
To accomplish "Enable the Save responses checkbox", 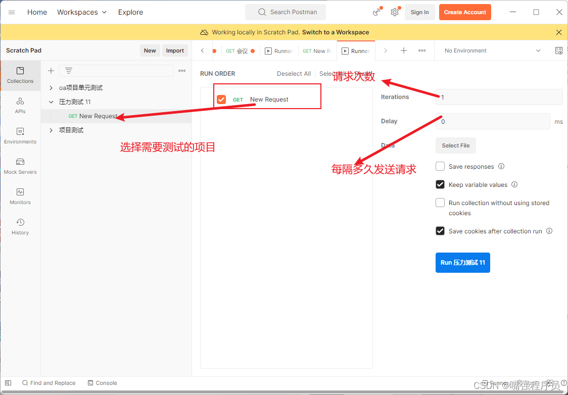I will 440,166.
